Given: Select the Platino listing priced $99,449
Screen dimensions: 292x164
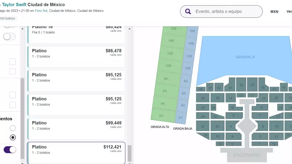Looking at the screenshot, I should [76, 129].
